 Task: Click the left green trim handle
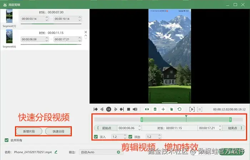tap(142, 120)
